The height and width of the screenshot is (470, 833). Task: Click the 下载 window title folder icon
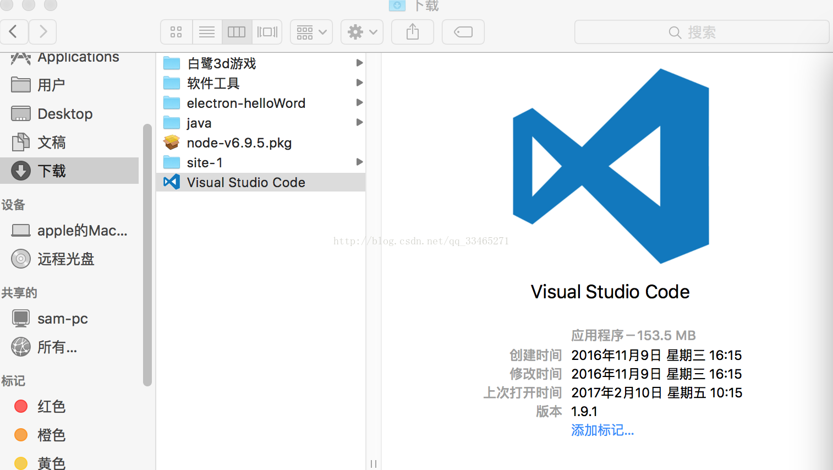tap(397, 6)
